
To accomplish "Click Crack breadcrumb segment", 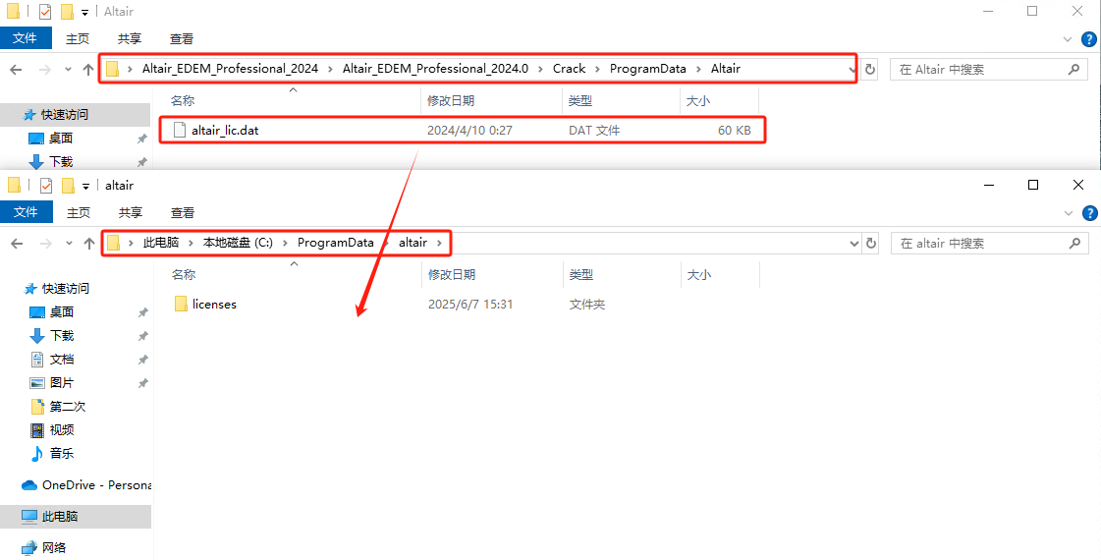I will pyautogui.click(x=569, y=69).
